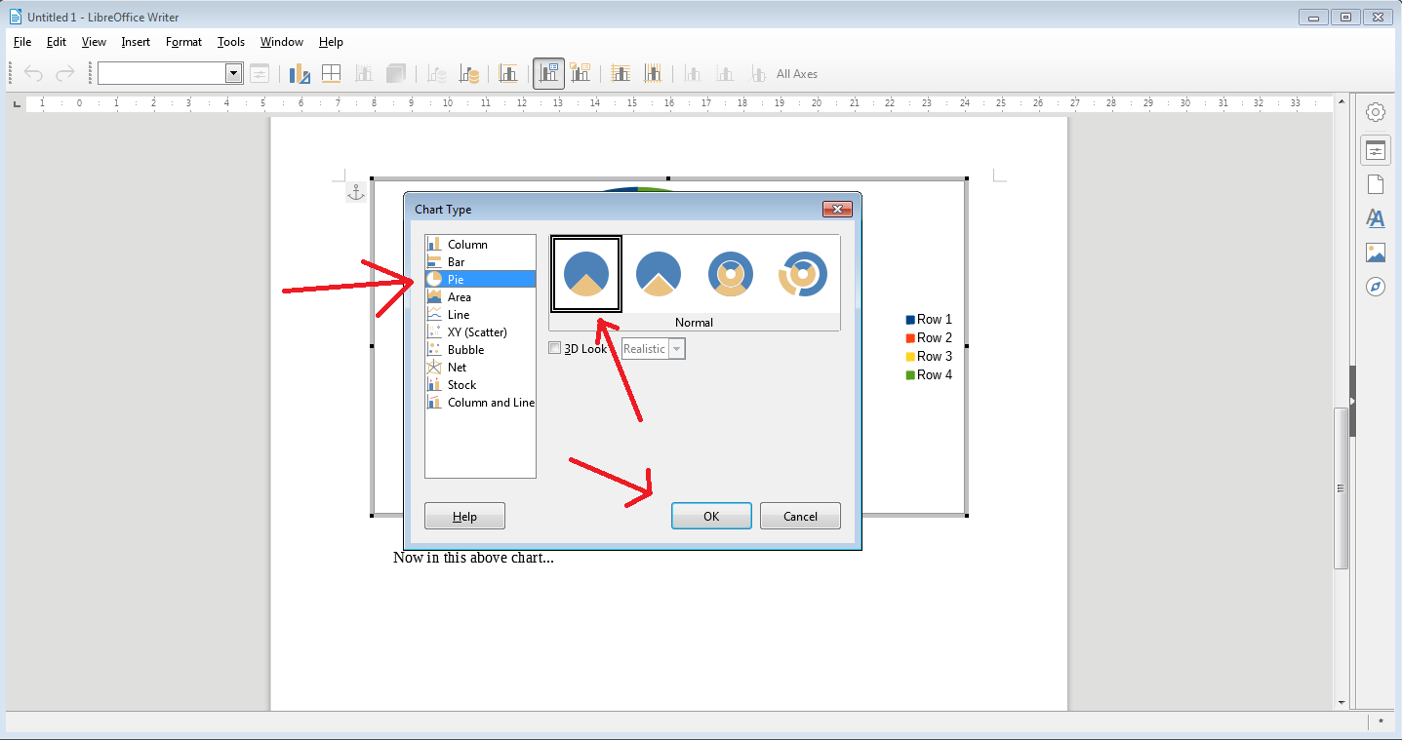Click the sidebar settings gear icon
This screenshot has height=740, width=1402.
[x=1376, y=112]
